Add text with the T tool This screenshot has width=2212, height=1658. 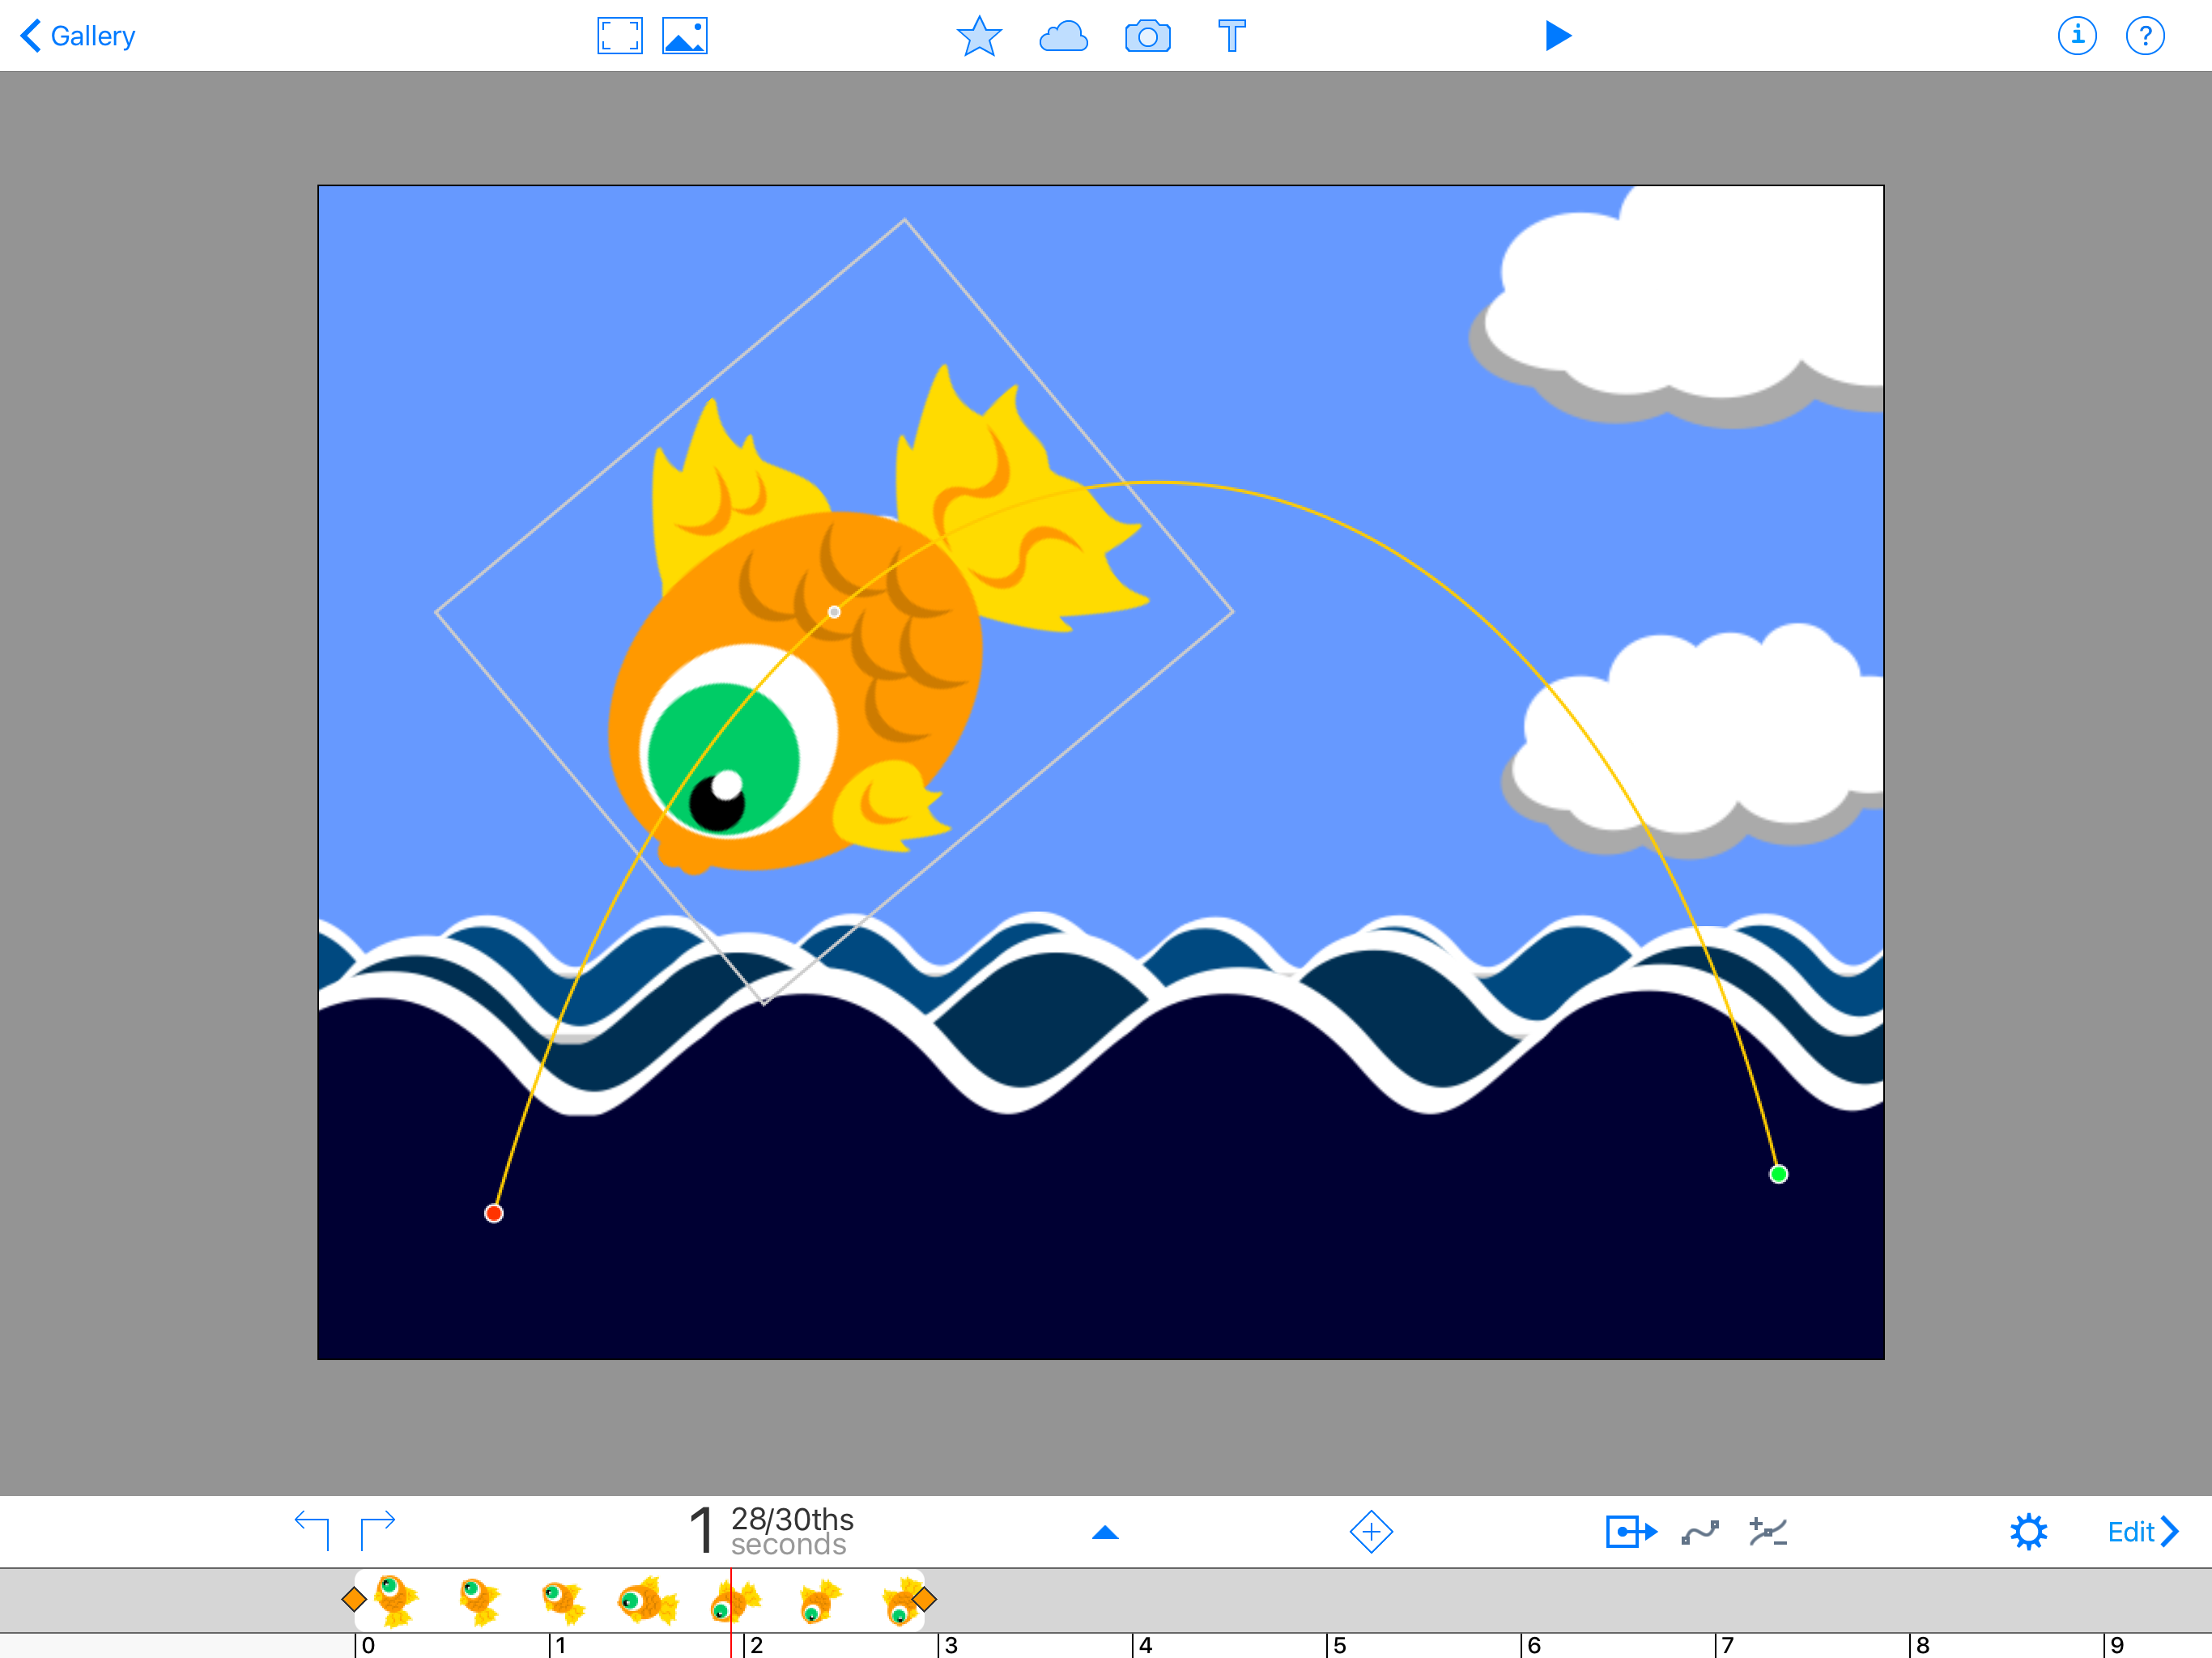(x=1231, y=36)
